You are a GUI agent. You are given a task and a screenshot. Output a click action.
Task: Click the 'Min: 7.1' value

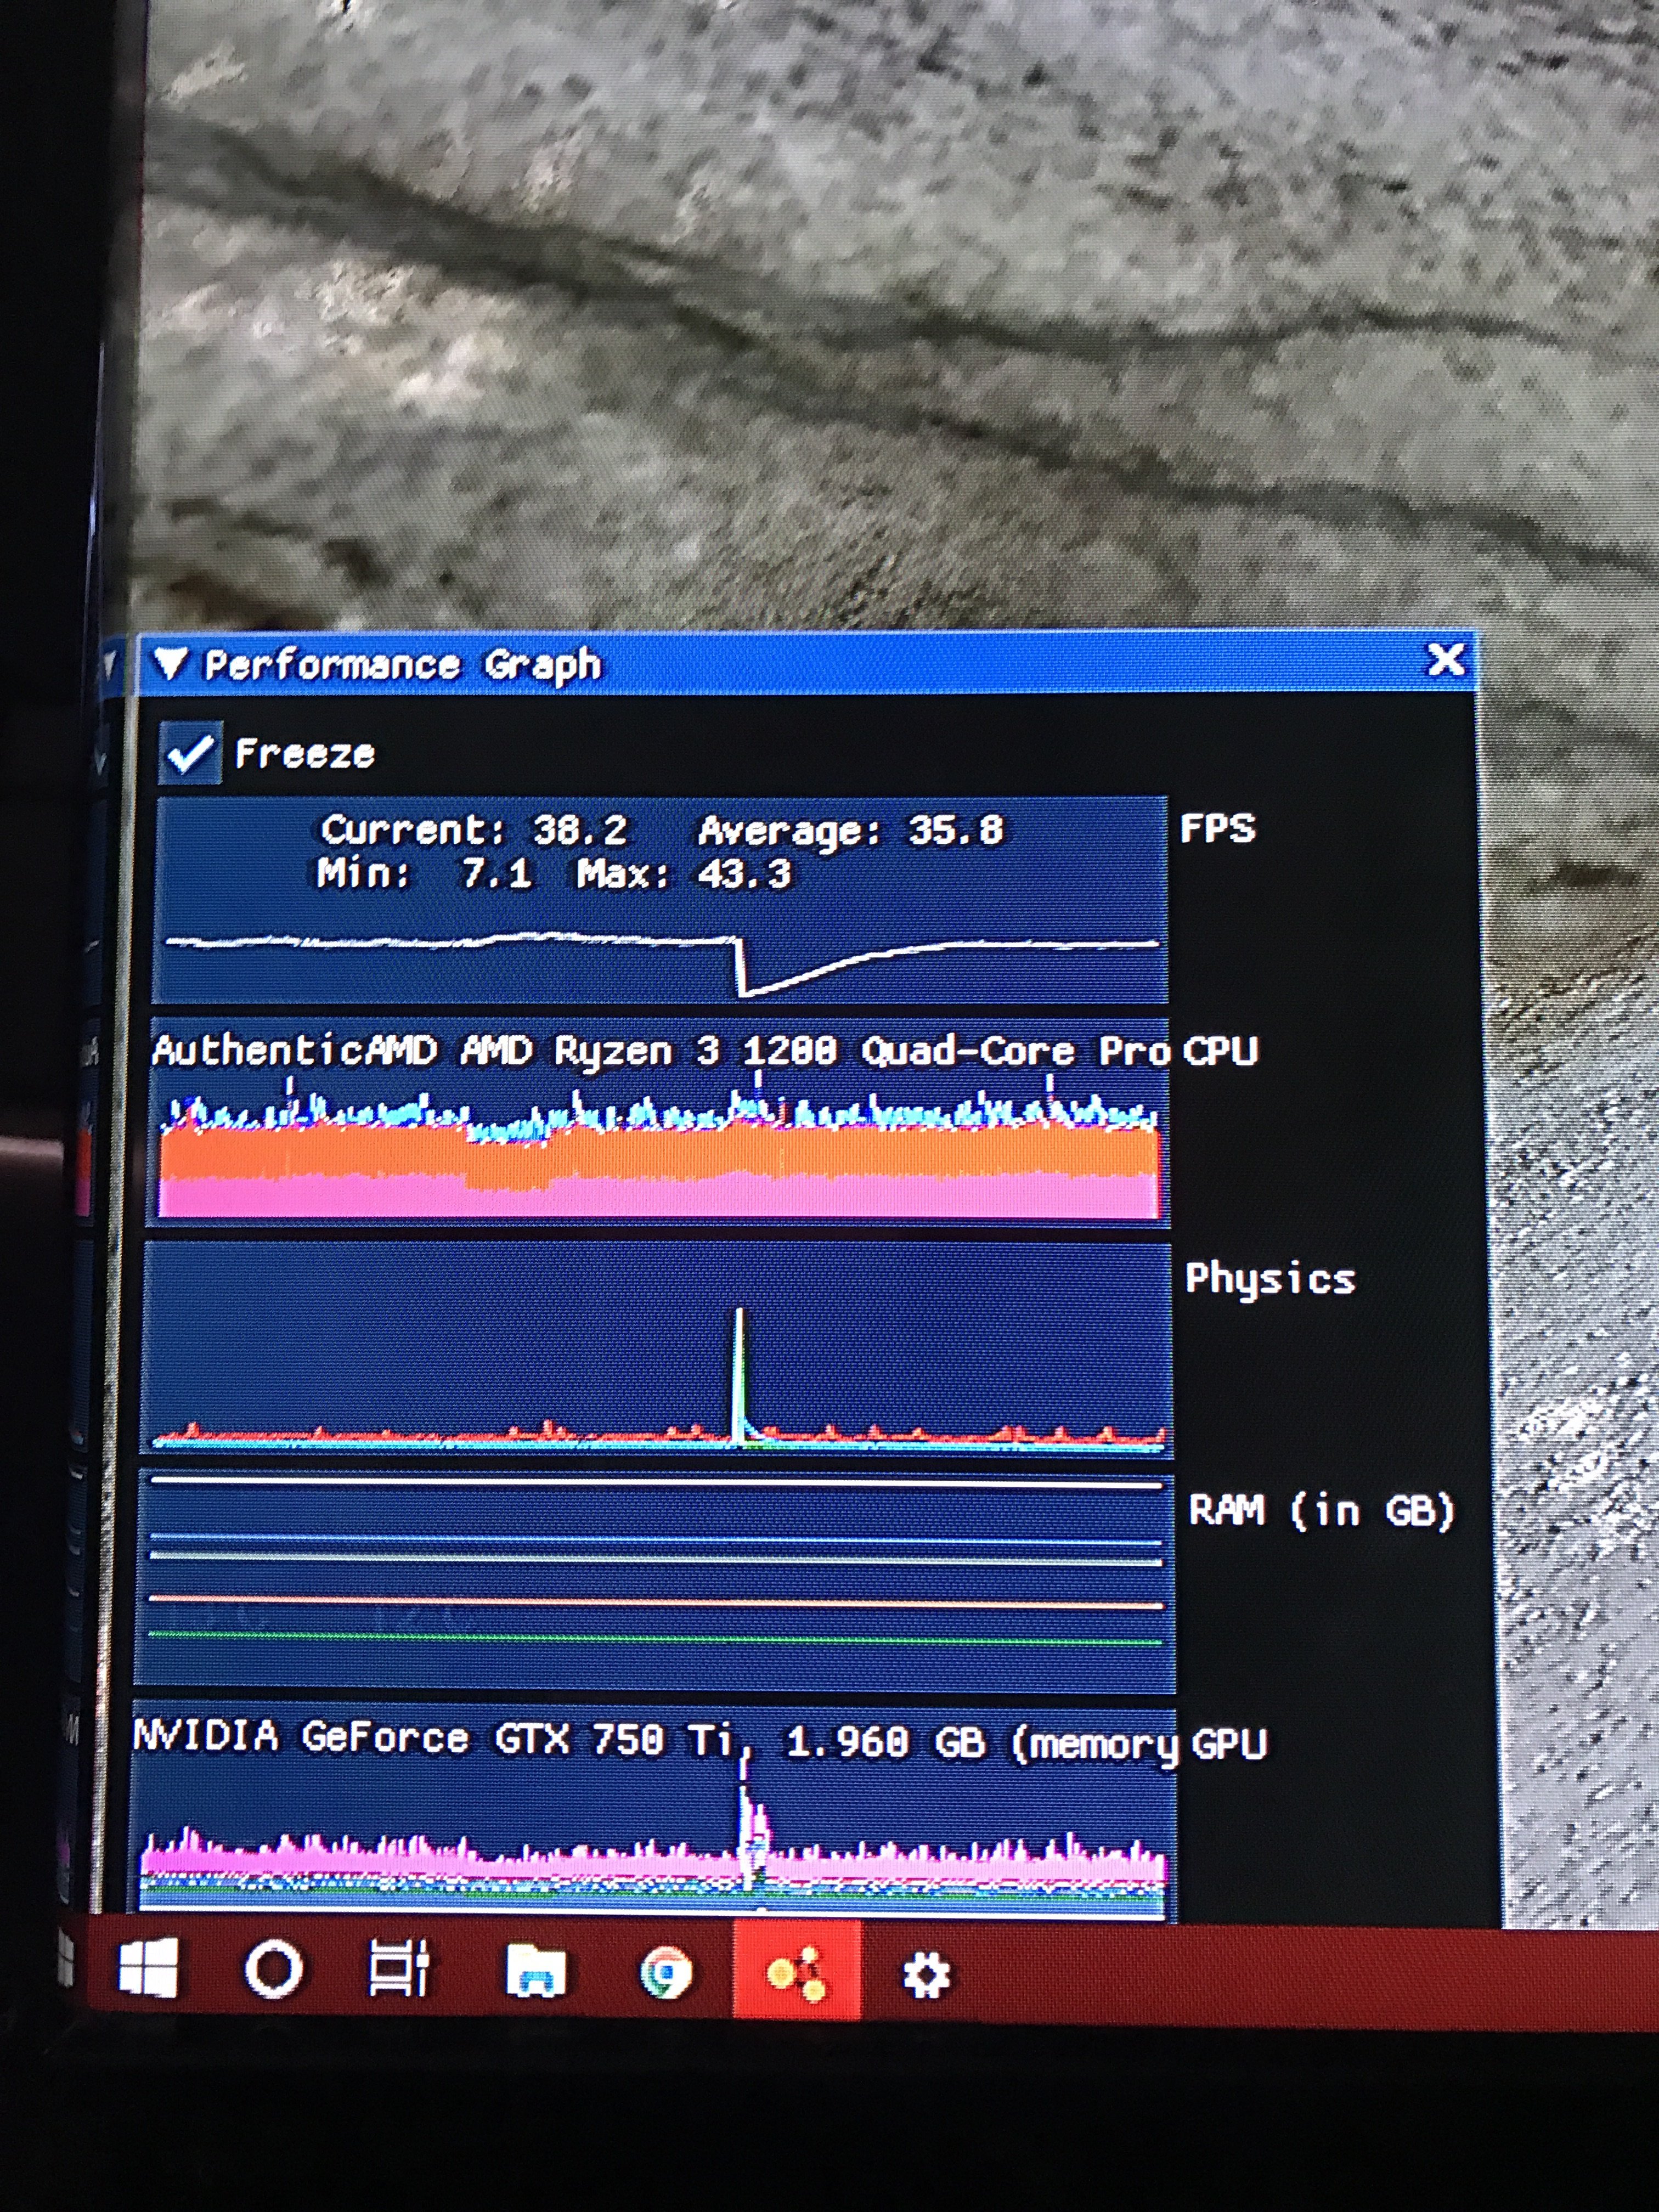[423, 873]
